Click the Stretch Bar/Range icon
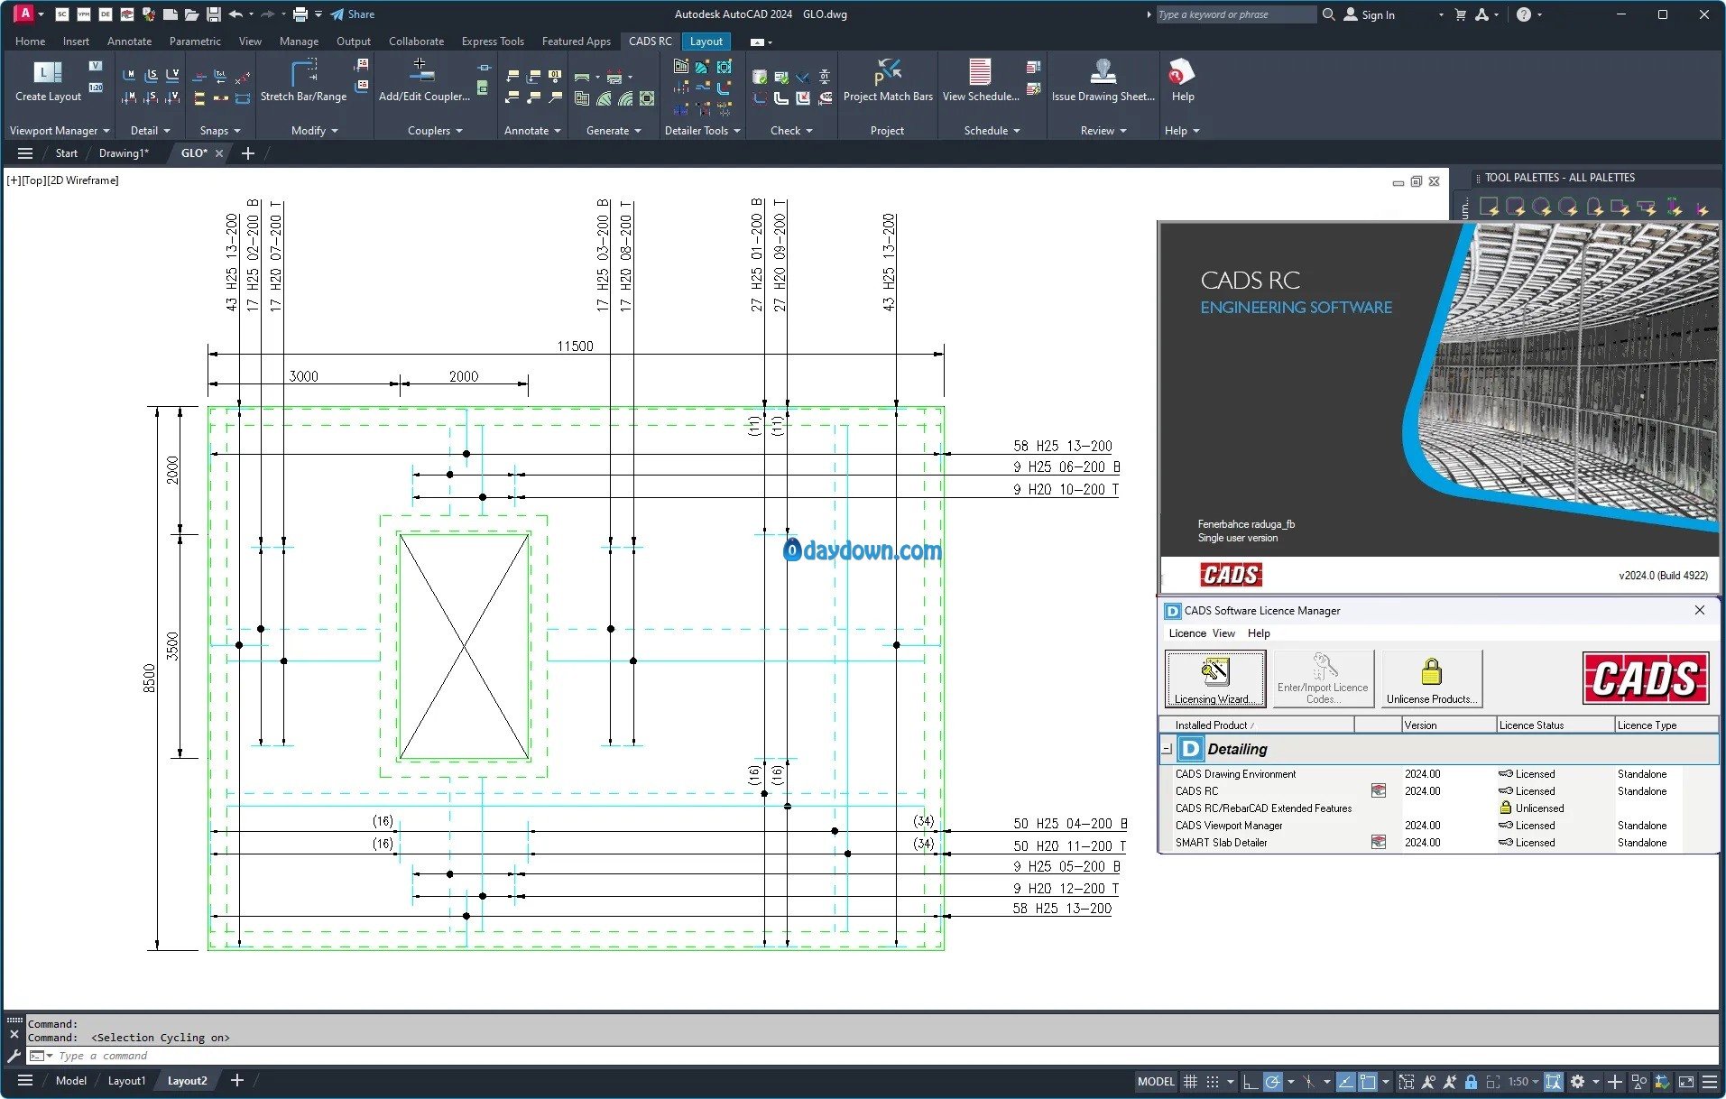 tap(304, 72)
